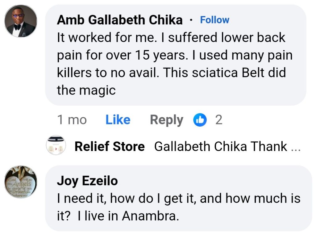View the 2 reactions count
The height and width of the screenshot is (235, 316).
pos(218,120)
